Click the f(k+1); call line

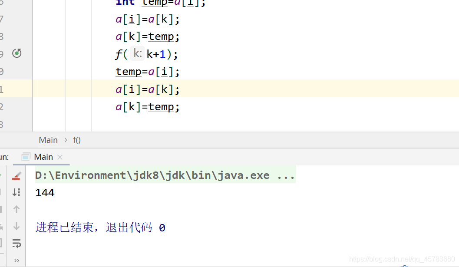click(x=146, y=54)
